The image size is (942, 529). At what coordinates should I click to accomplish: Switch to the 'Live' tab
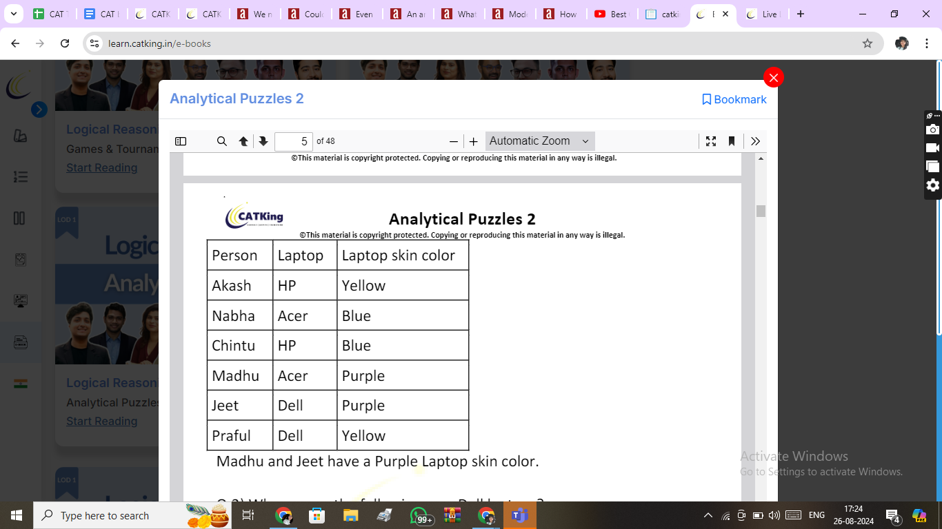pos(761,14)
